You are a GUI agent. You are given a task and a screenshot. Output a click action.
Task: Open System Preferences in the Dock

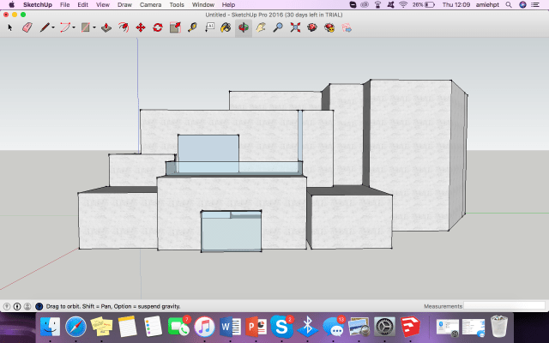[384, 327]
